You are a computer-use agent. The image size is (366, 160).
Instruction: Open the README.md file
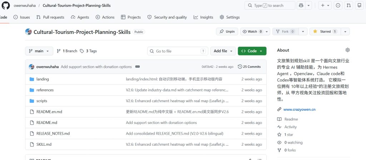pos(47,123)
